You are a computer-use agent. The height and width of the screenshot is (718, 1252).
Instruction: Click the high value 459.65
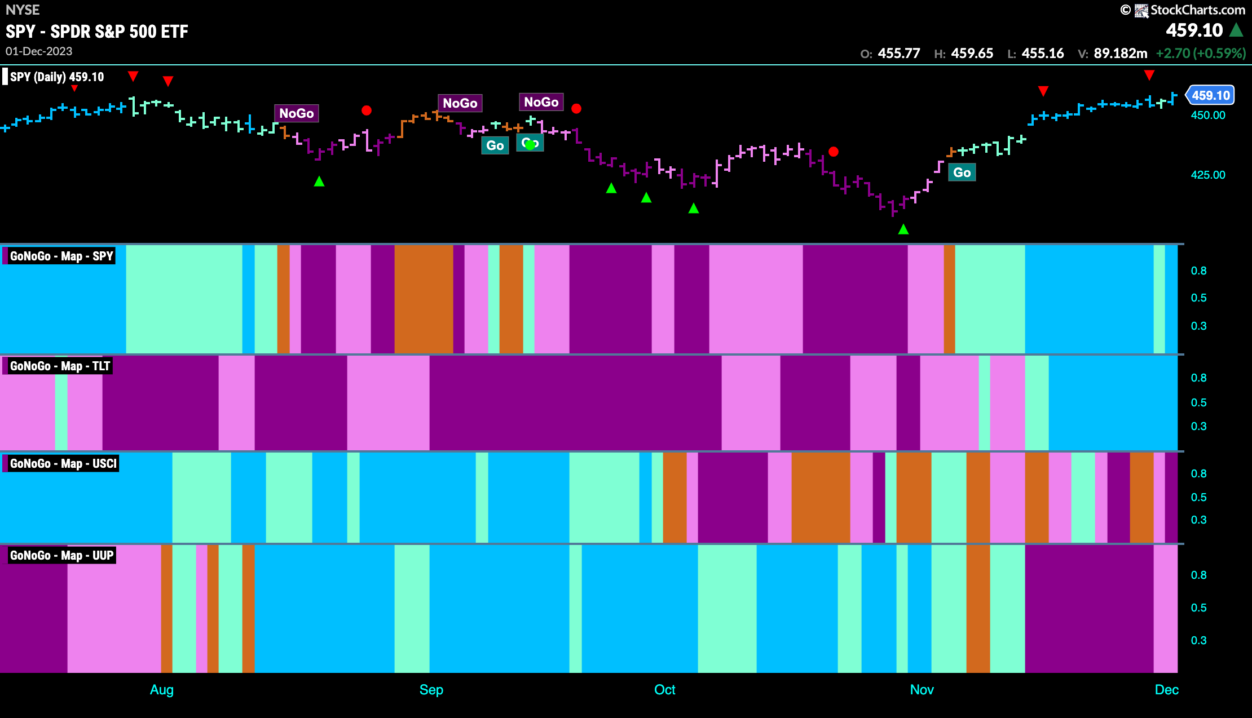coord(972,54)
